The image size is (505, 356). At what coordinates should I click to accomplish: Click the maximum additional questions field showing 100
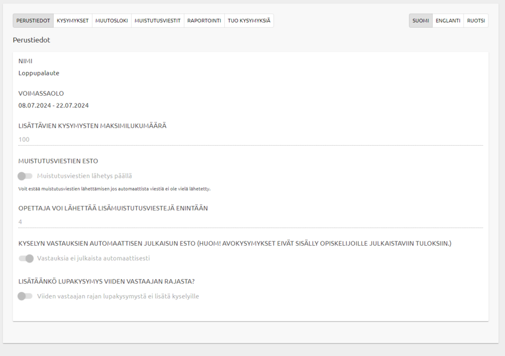(250, 140)
